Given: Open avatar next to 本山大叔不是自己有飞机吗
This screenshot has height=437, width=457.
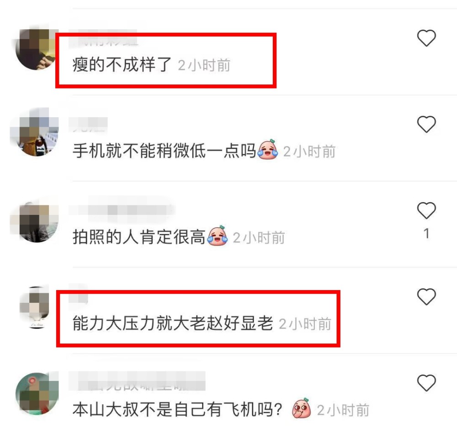Looking at the screenshot, I should 37,393.
